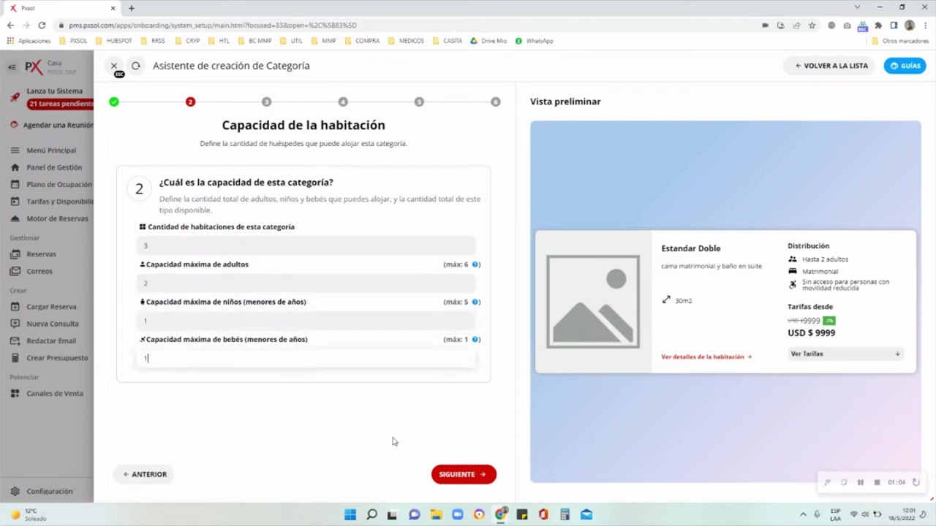Expand the Ver Tarifas dropdown
Image resolution: width=936 pixels, height=526 pixels.
click(x=845, y=354)
